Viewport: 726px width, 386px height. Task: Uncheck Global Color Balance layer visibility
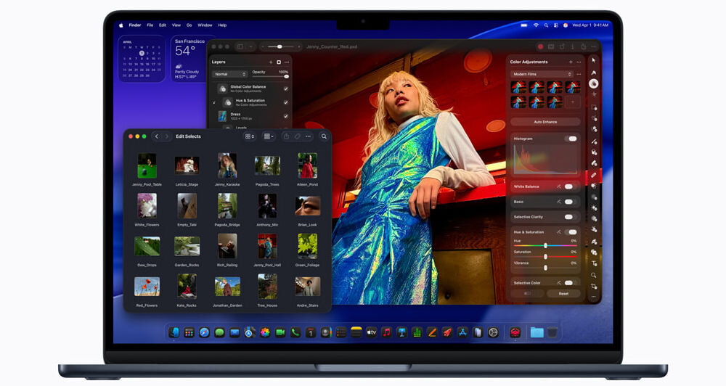285,89
